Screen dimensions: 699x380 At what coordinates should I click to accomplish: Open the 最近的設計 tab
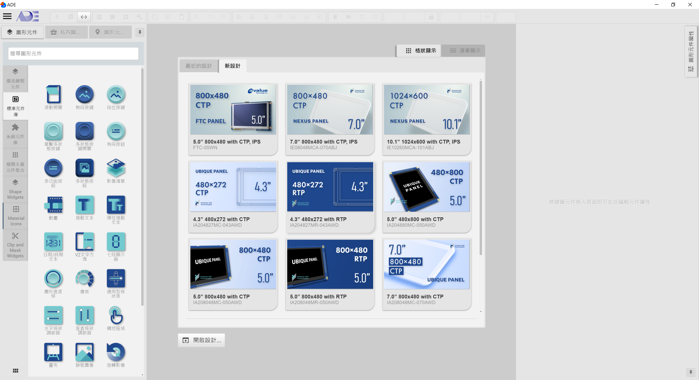(199, 66)
